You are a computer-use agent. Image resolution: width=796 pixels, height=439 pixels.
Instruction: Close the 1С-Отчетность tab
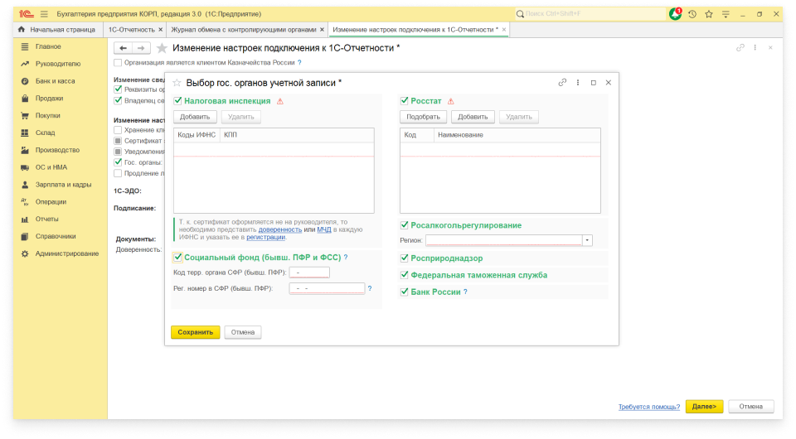tap(160, 30)
